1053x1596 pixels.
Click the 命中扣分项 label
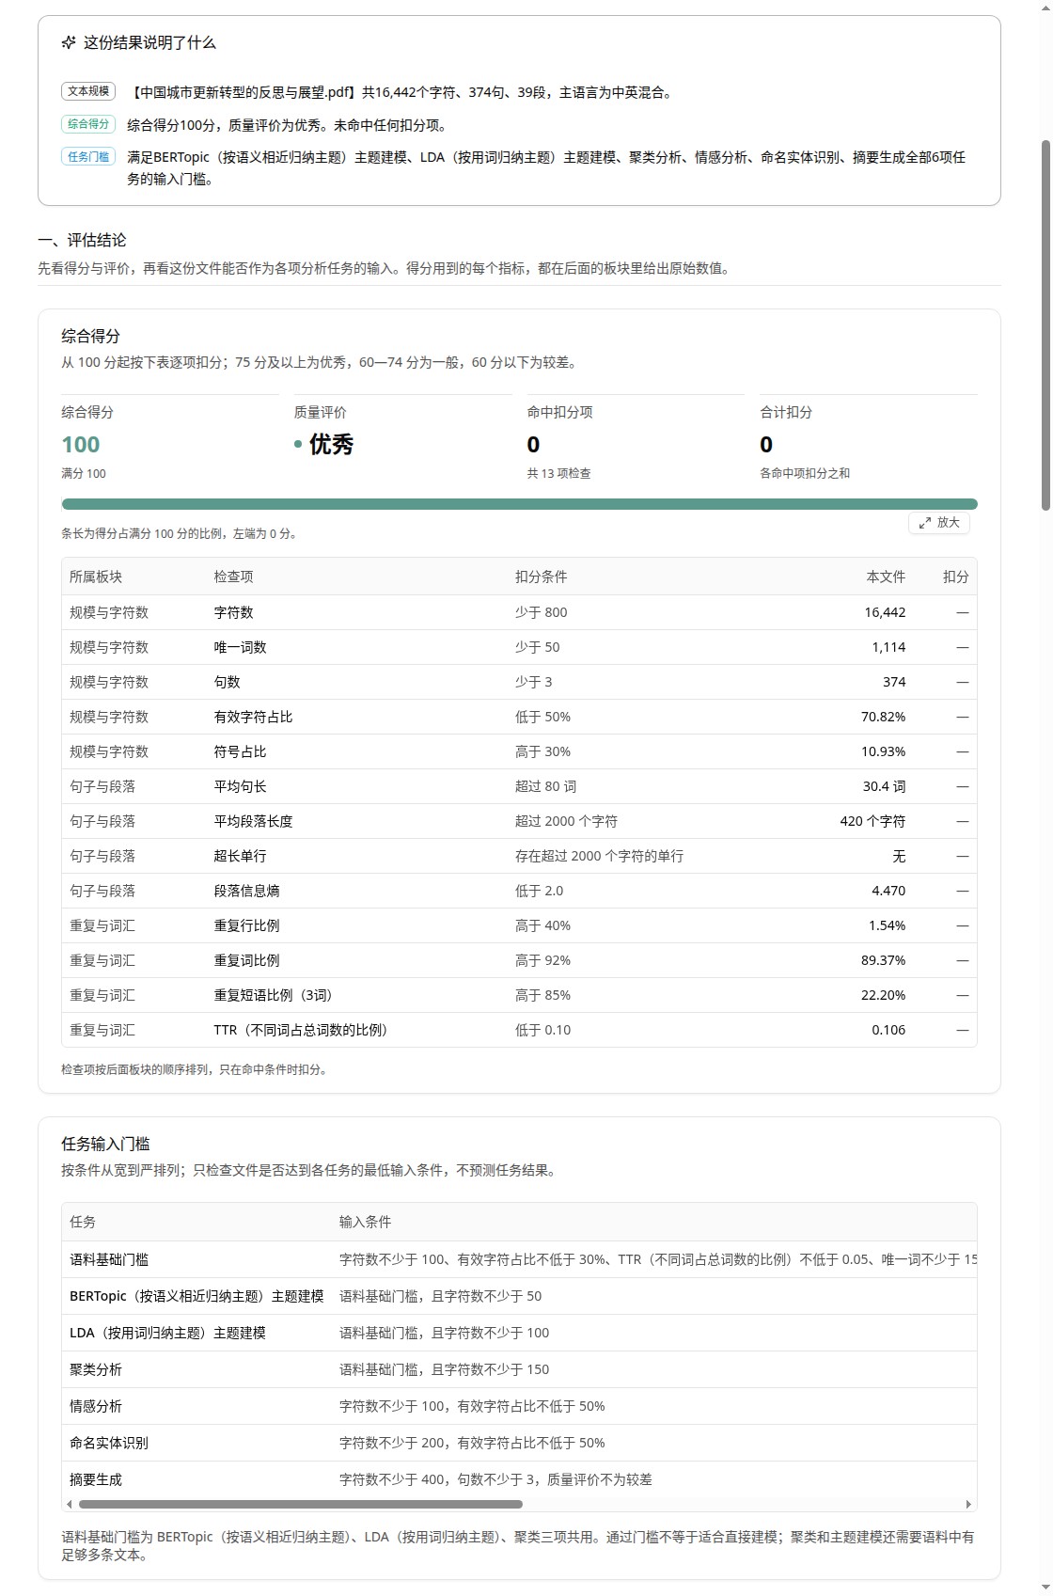559,412
